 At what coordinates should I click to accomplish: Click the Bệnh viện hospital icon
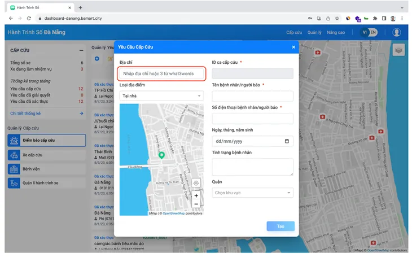coord(14,169)
